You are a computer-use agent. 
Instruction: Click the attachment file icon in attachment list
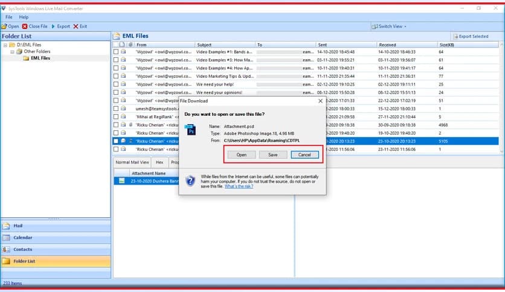click(122, 181)
